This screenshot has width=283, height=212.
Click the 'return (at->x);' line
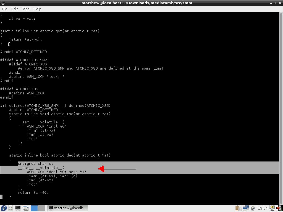click(25, 39)
